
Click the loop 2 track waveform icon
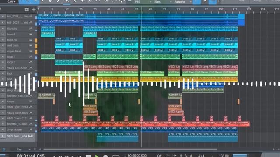(x=31, y=62)
